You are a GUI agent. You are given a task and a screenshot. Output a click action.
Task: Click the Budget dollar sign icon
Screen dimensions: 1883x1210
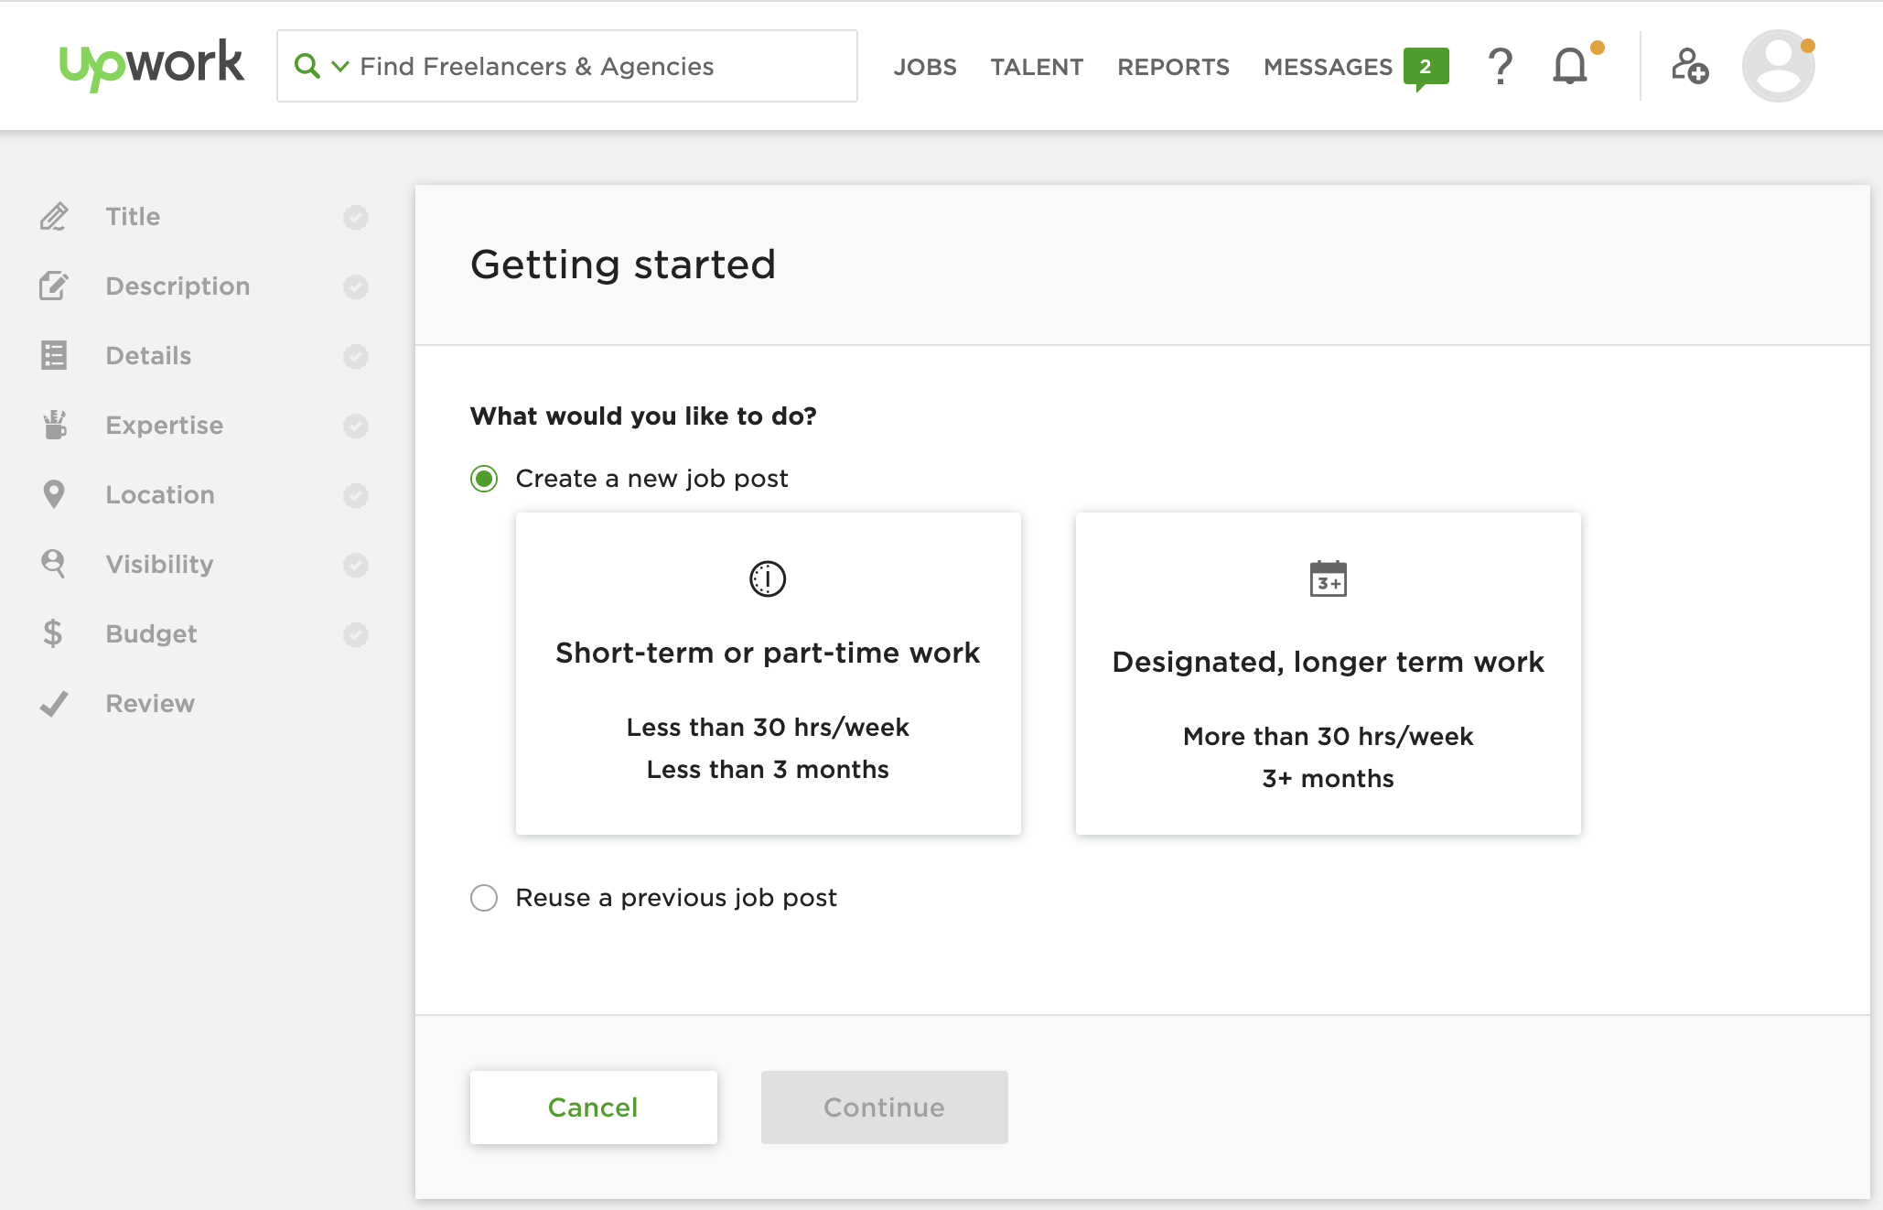pos(53,633)
